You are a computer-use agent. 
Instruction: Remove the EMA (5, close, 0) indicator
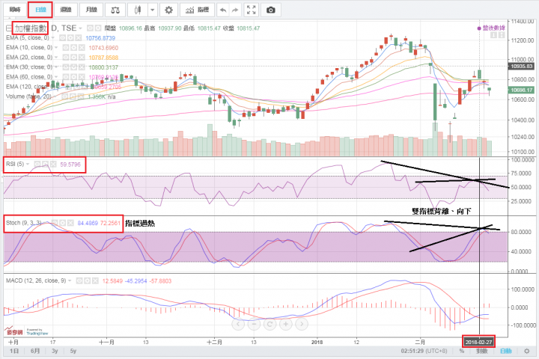point(78,38)
